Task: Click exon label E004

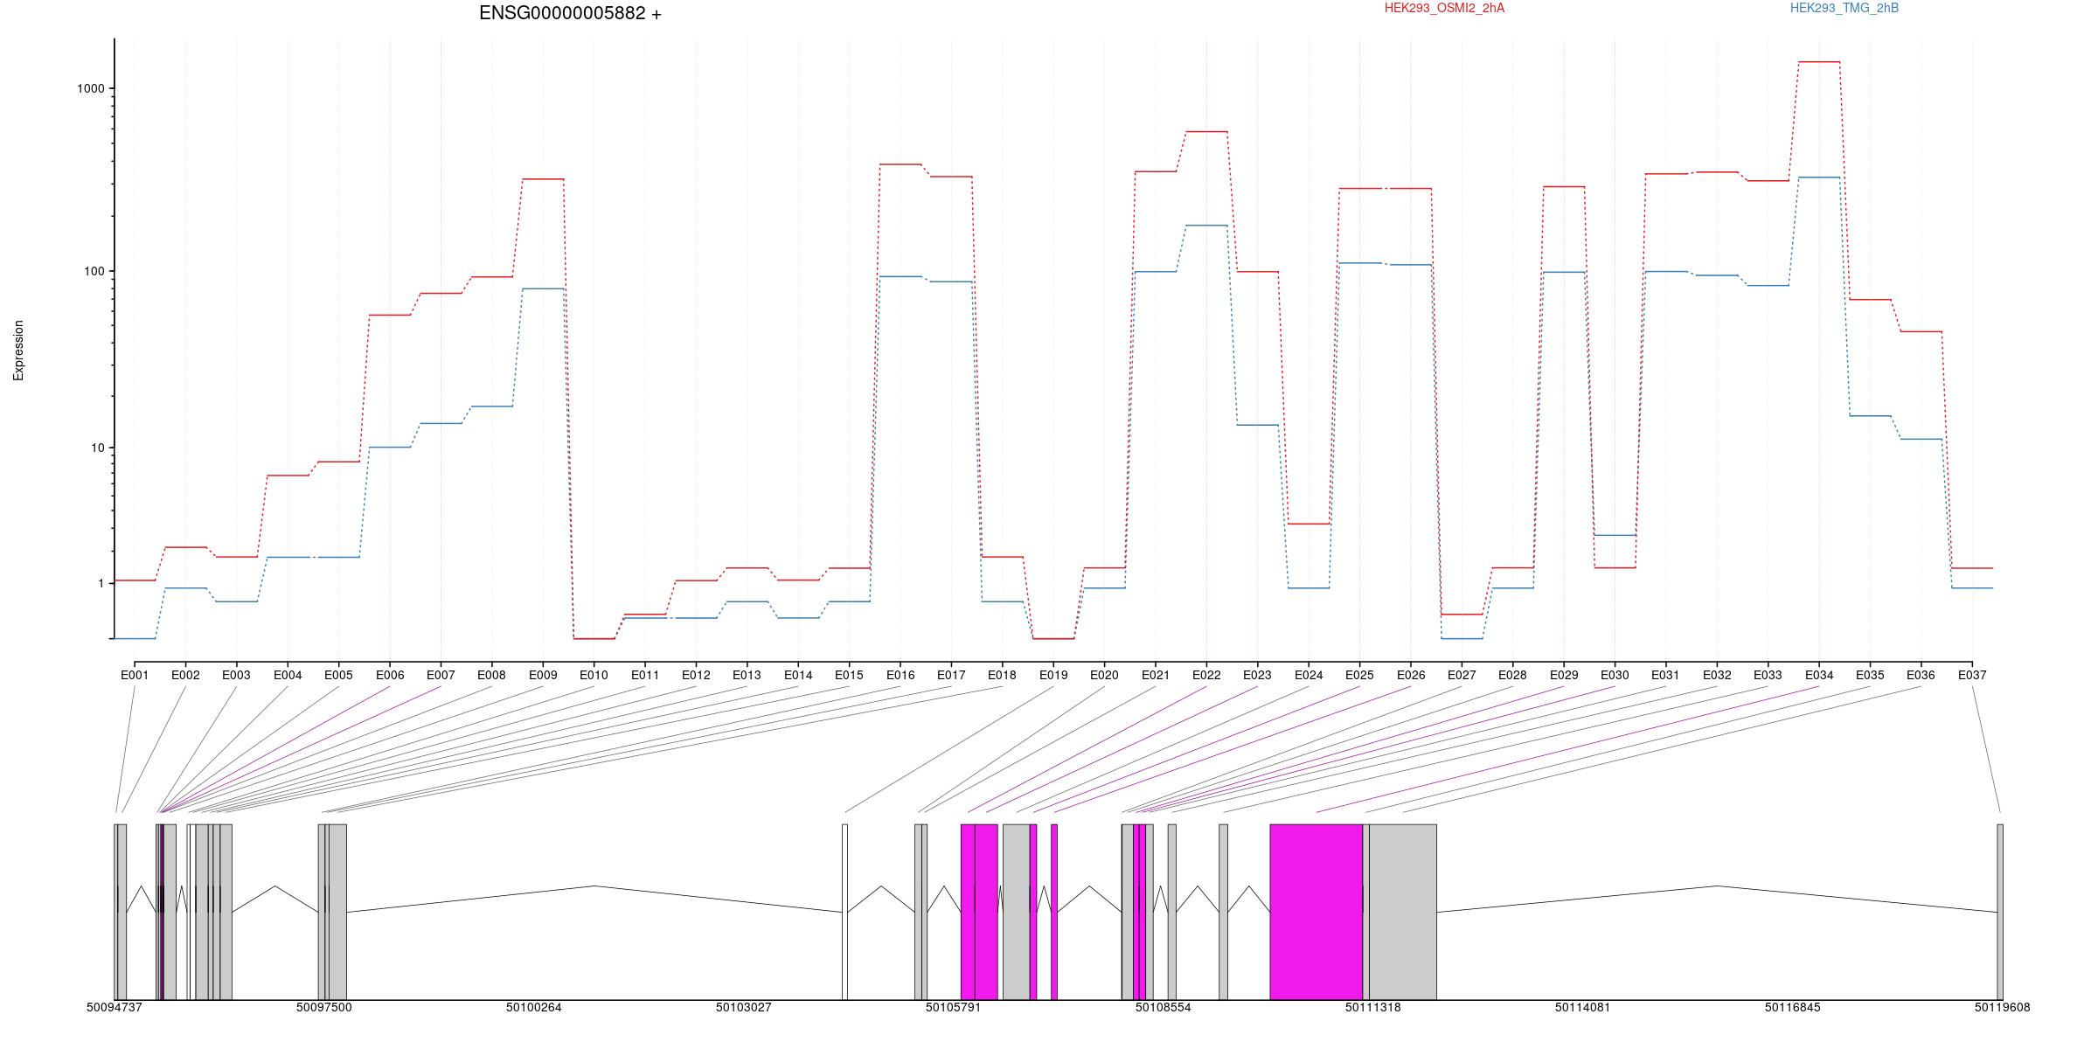Action: pos(288,675)
